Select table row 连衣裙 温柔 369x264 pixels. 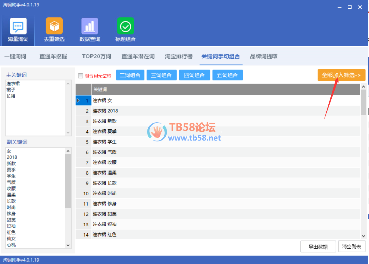(218, 173)
